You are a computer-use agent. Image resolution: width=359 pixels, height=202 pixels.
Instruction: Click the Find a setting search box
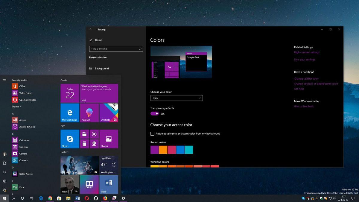(116, 48)
